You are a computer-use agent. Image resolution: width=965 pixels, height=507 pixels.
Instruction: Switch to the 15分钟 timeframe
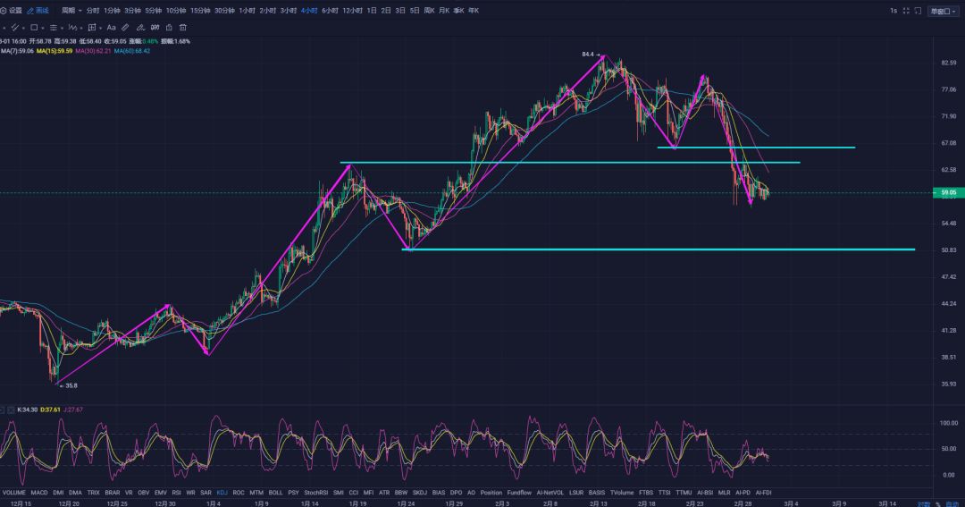200,11
